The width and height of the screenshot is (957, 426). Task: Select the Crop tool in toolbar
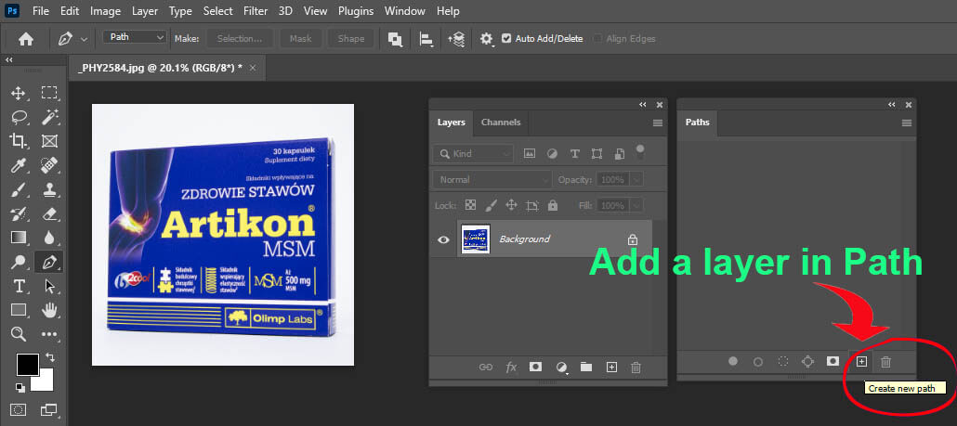tap(19, 141)
